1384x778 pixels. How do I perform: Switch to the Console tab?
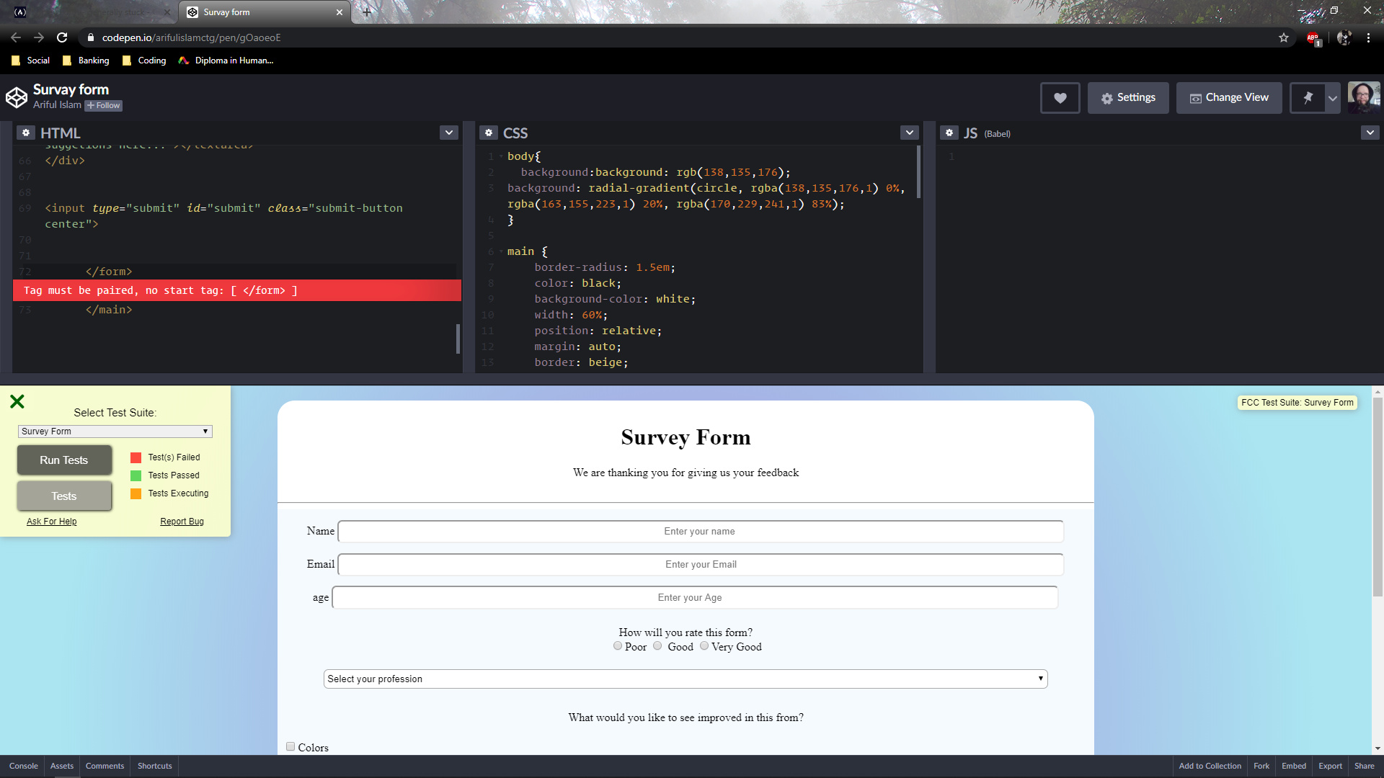point(24,766)
